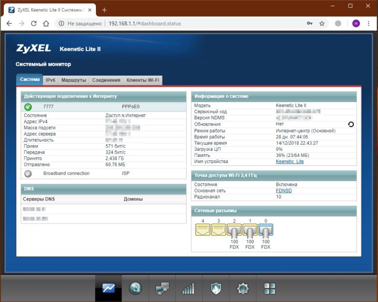Click the Загрузка ЦП value 0%
Viewport: 378px width, 302px height.
click(279, 149)
